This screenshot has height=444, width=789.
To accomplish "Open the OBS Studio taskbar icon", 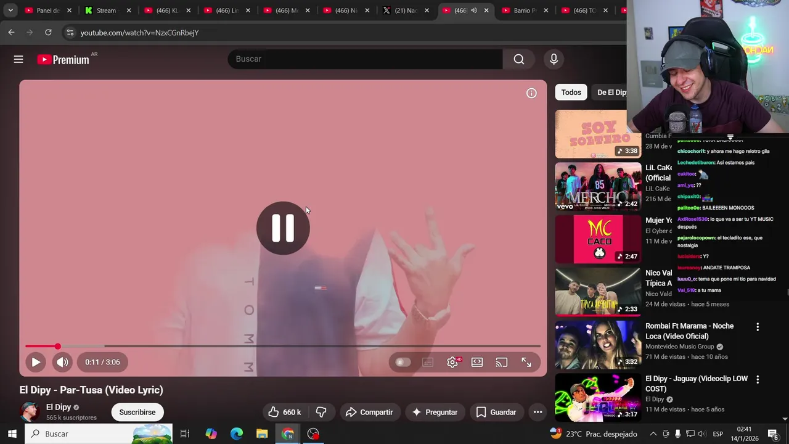I will pos(313,434).
